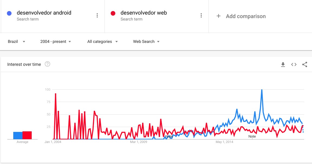Click the red average bar
Viewport: 312px width, 164px height.
pyautogui.click(x=27, y=135)
